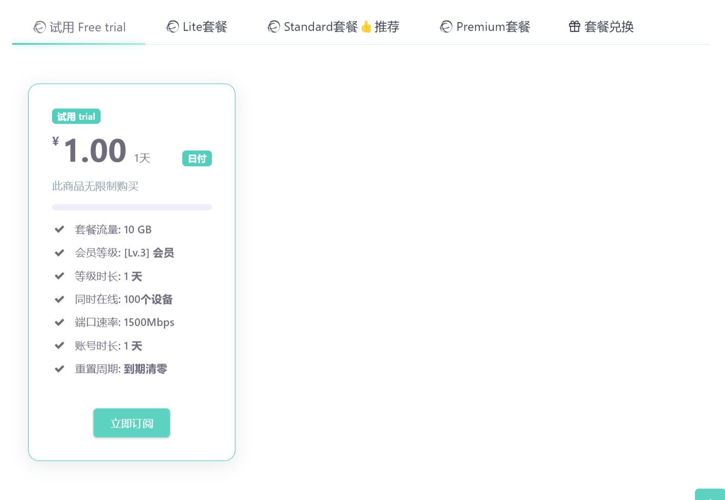Click the gift icon for 套餐兑换
Viewport: 725px width, 500px height.
pyautogui.click(x=574, y=27)
